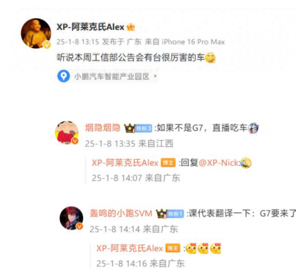Click the crown icon next to 烟隐烟隐
The height and width of the screenshot is (272, 296).
[x=129, y=128]
